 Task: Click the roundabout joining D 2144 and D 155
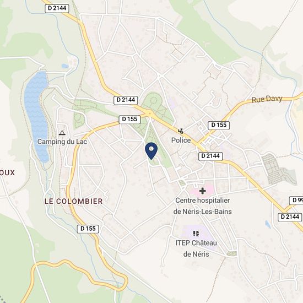point(149,113)
